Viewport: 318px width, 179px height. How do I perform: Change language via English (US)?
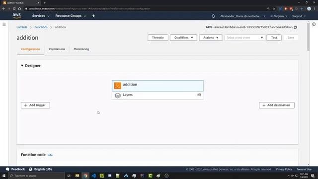(43, 169)
